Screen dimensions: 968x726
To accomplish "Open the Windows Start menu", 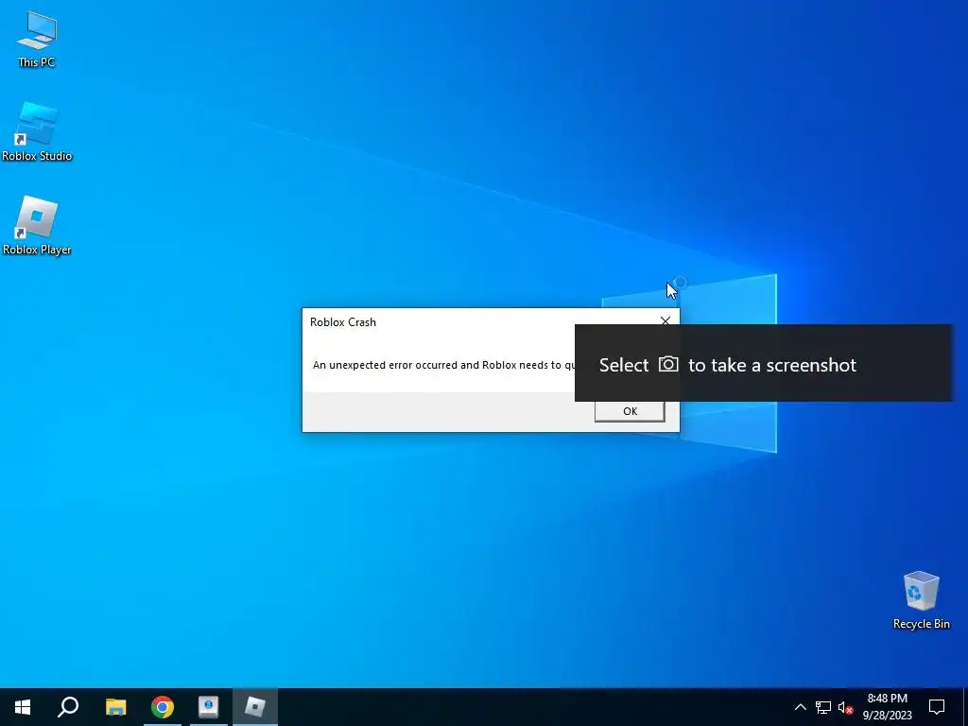I will 23,707.
